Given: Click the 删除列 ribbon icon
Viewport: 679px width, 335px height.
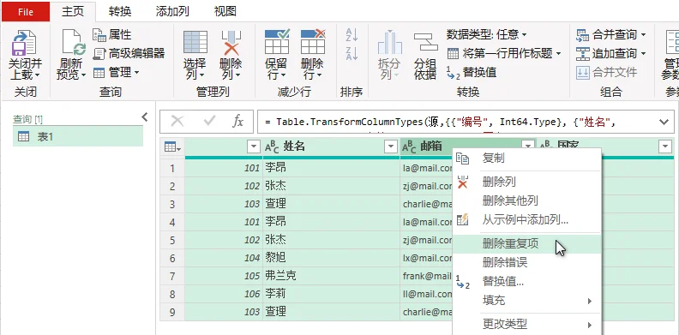Looking at the screenshot, I should coord(231,42).
